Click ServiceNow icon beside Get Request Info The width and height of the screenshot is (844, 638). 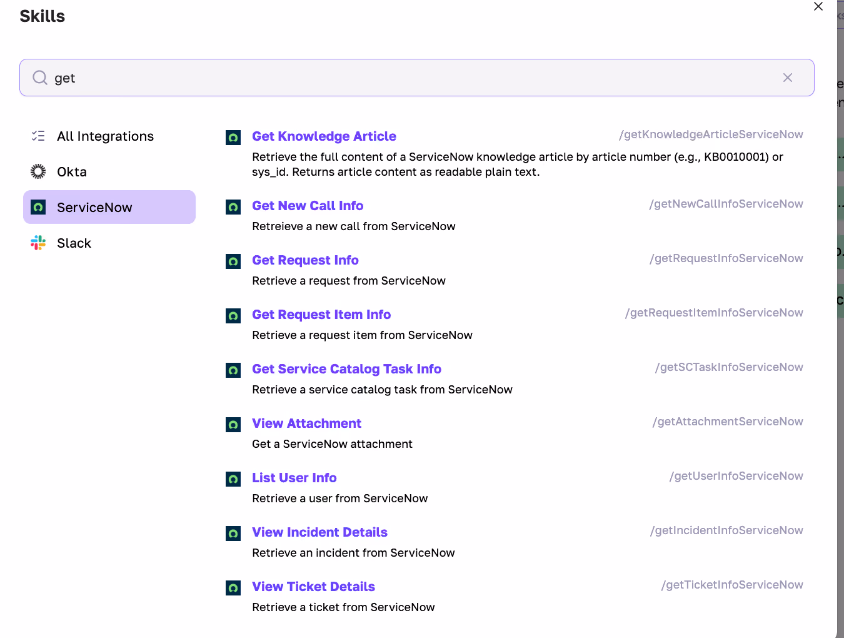(233, 261)
